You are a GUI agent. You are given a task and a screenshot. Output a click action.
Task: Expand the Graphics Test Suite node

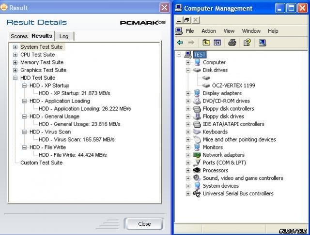coord(15,70)
